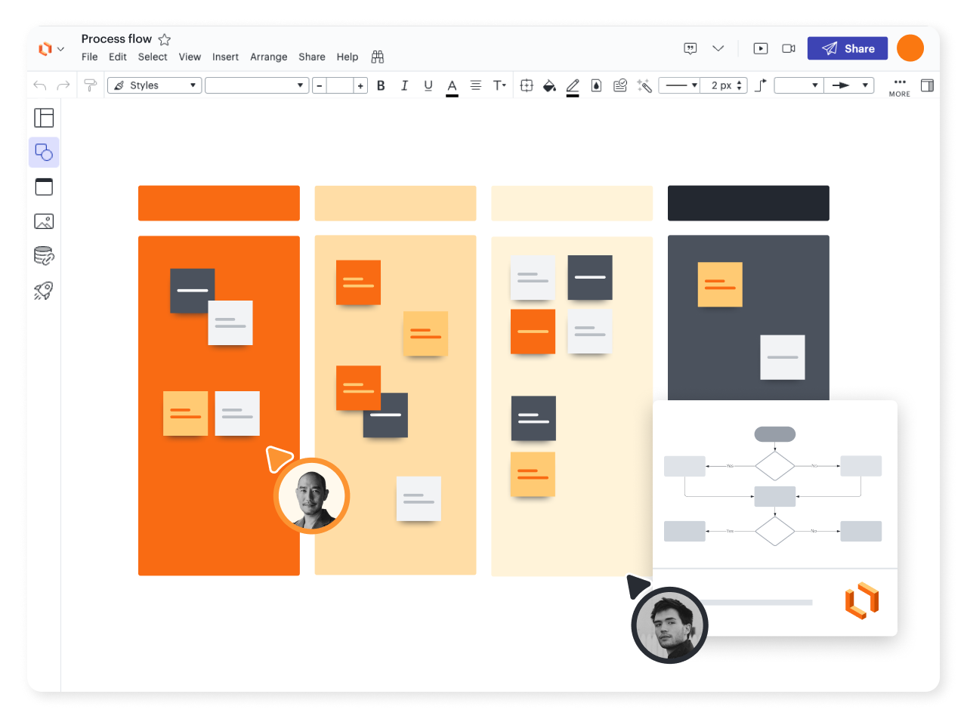Image resolution: width=967 pixels, height=725 pixels.
Task: Open the Shapes panel in left sidebar
Action: 44,153
